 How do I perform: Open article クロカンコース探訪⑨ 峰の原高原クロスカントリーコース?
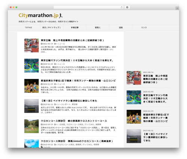coord(74,121)
